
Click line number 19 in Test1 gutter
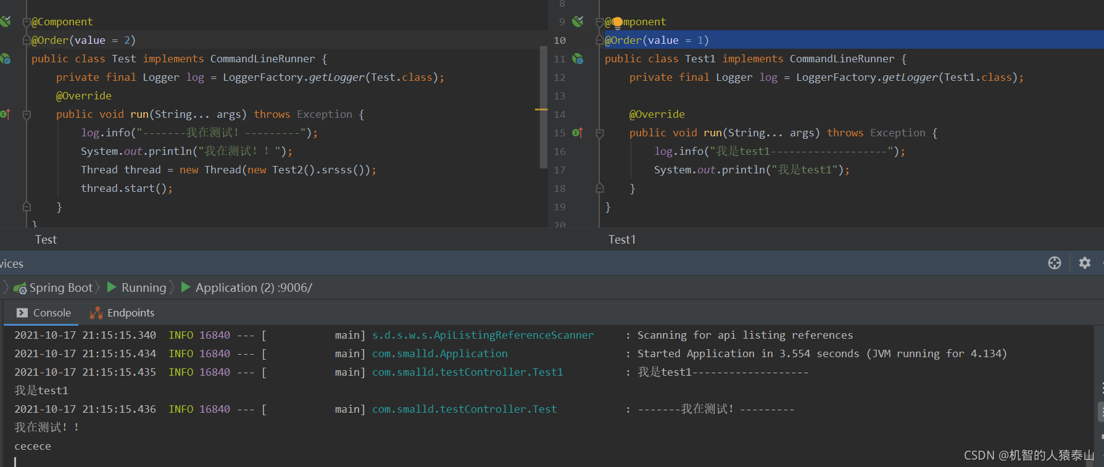tap(560, 207)
